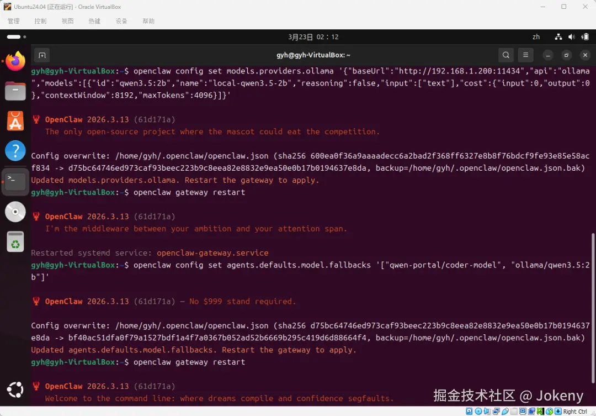The width and height of the screenshot is (596, 416).
Task: Click VirtualBox USB devices status icon
Action: (505, 412)
